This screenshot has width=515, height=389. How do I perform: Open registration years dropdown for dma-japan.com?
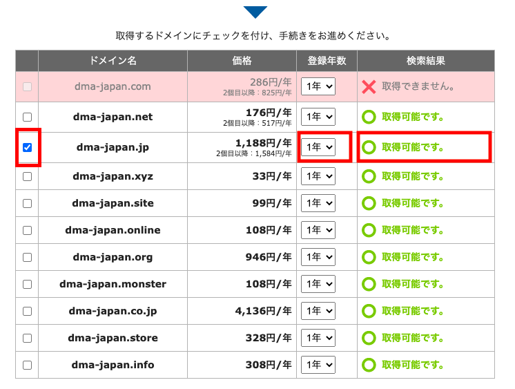pyautogui.click(x=318, y=87)
